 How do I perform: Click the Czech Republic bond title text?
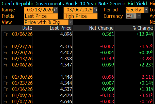pyautogui.click(x=74, y=4)
